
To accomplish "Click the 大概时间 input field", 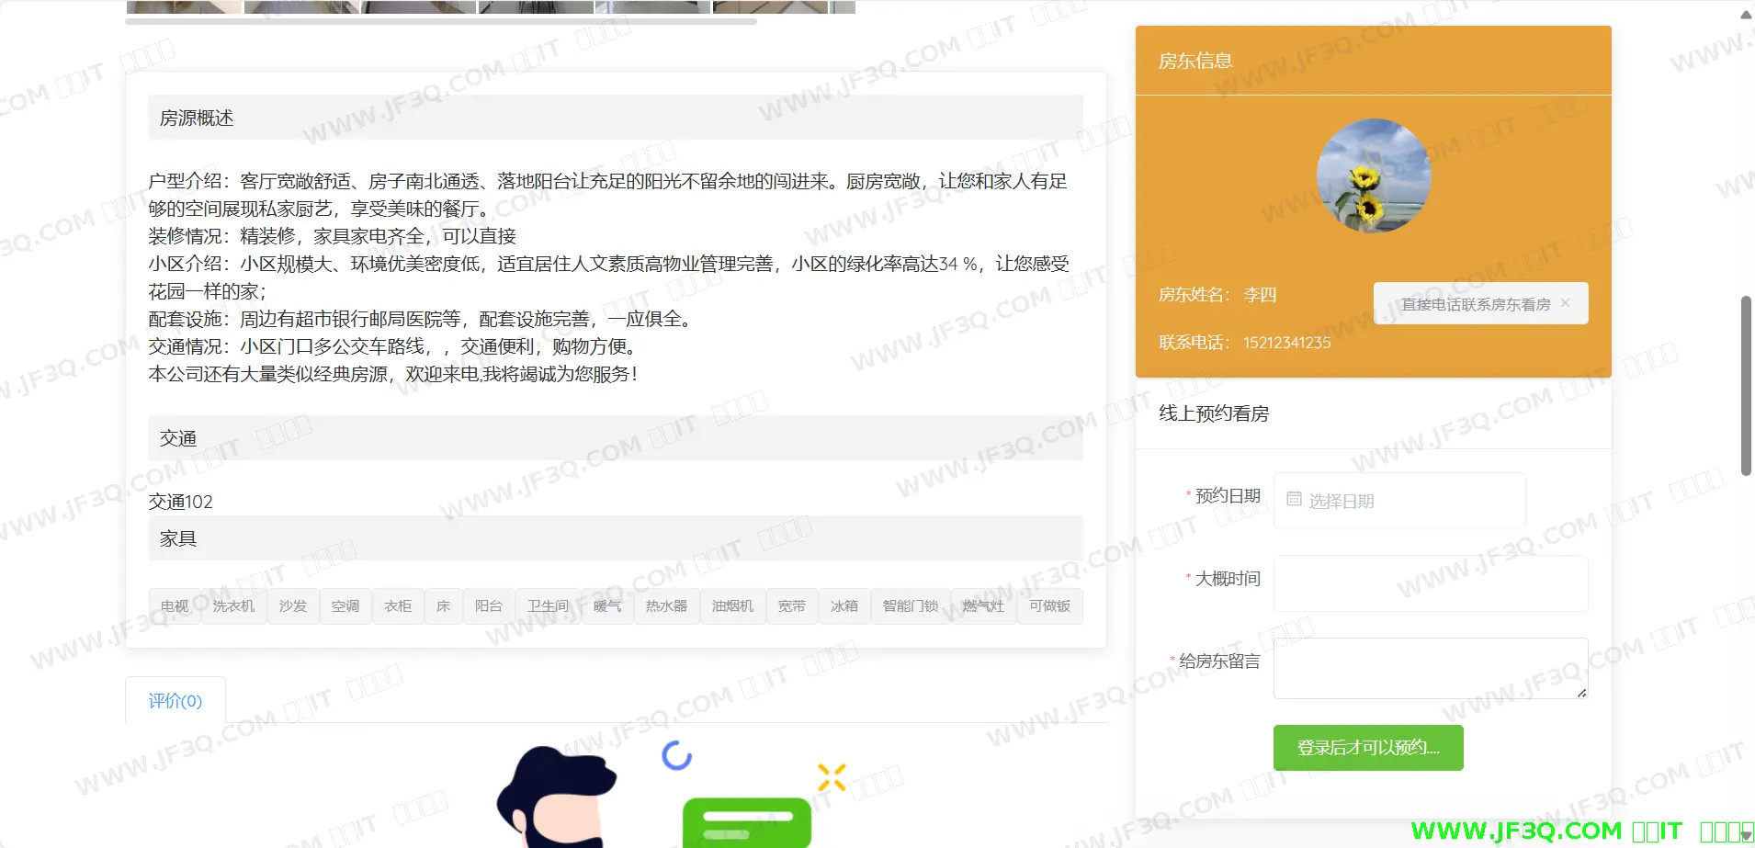I will pos(1430,583).
